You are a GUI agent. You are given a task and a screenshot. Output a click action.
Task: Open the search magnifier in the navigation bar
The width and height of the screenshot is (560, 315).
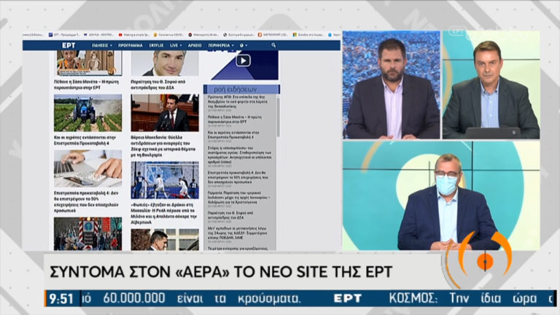pyautogui.click(x=273, y=45)
